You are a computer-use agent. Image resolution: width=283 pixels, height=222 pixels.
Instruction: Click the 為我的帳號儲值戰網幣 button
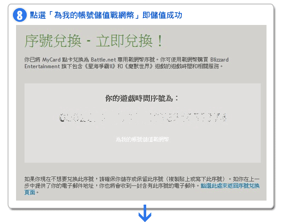(143, 140)
